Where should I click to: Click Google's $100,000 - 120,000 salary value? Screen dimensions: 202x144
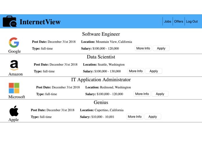tap(106, 49)
